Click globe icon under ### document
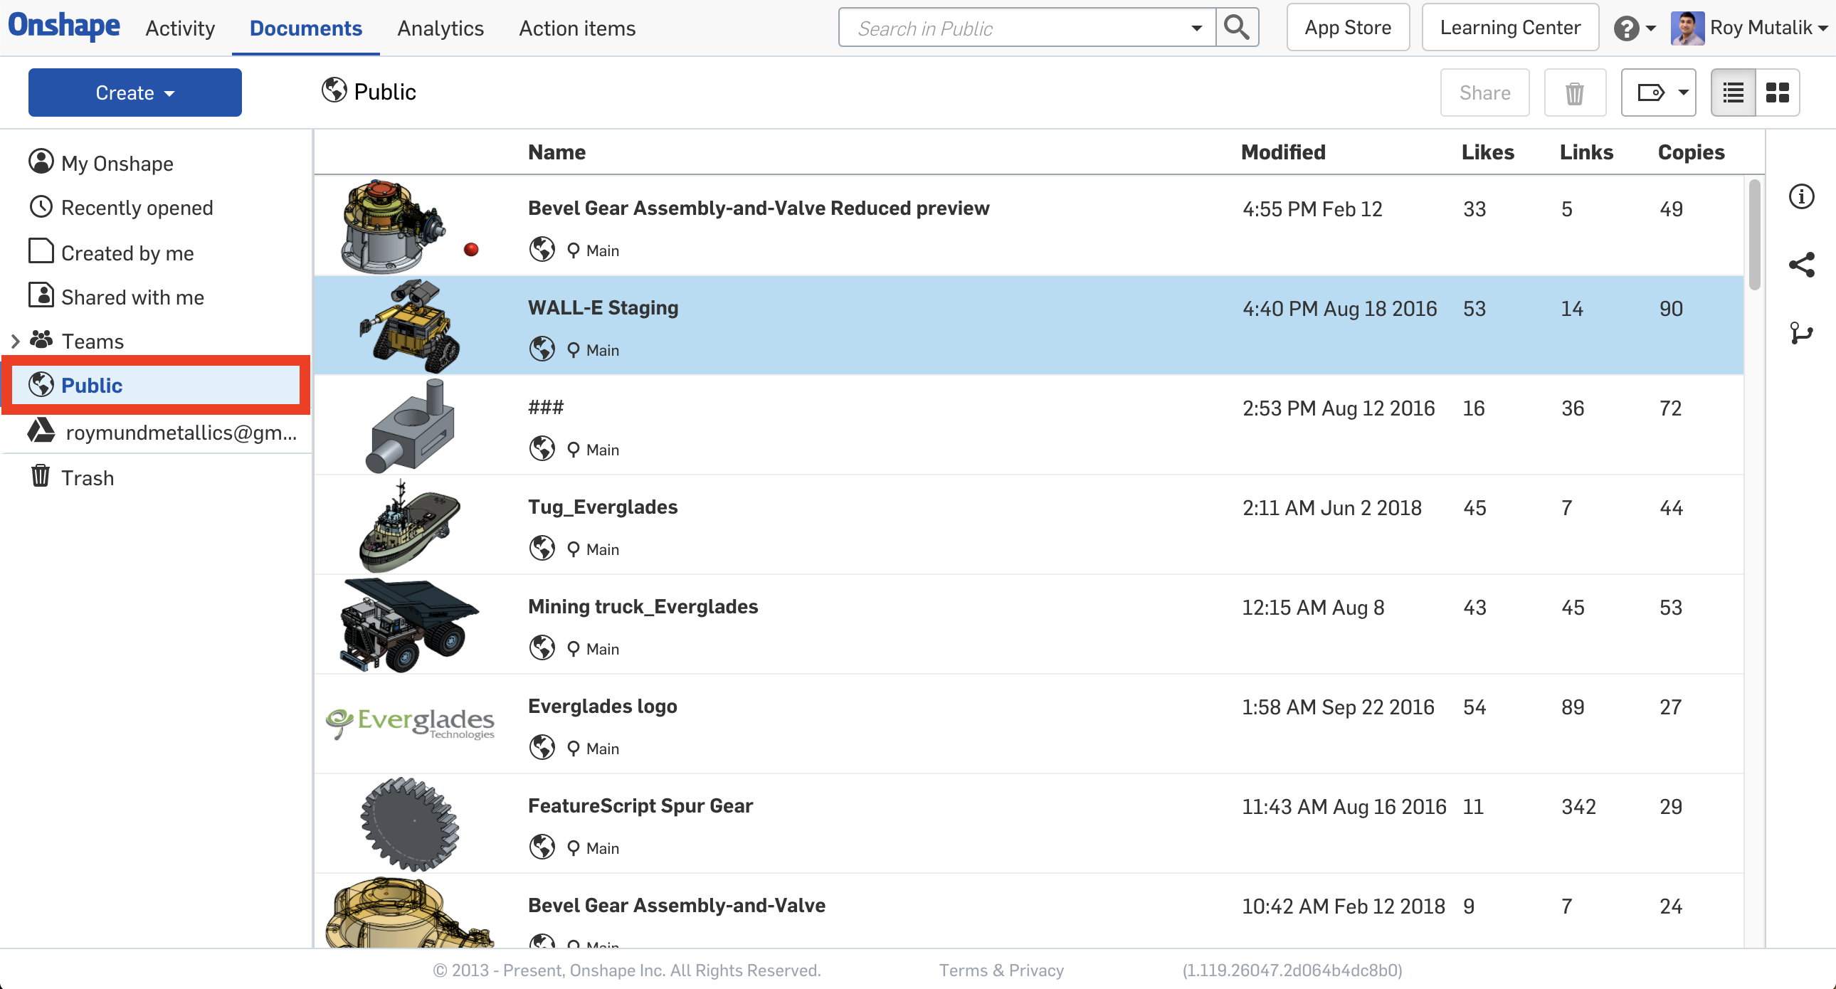Viewport: 1836px width, 989px height. pos(542,449)
